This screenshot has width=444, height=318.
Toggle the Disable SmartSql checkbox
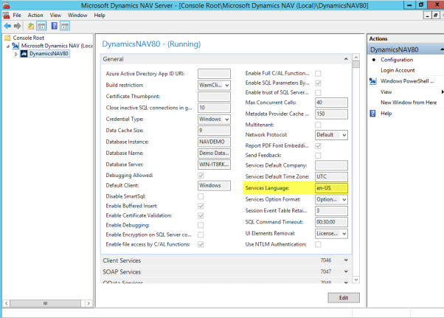pyautogui.click(x=201, y=196)
